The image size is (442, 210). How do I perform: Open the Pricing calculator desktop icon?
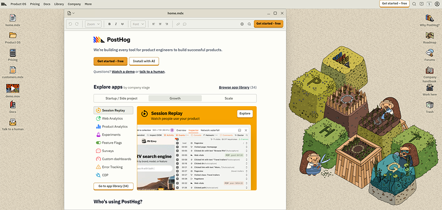[13, 53]
